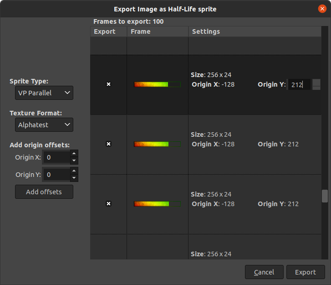Screen dimensions: 331x285
Task: Click the Origin Y offset input field
Action: 56,175
